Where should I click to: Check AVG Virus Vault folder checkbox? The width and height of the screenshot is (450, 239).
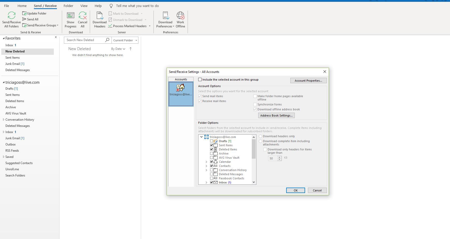click(211, 158)
